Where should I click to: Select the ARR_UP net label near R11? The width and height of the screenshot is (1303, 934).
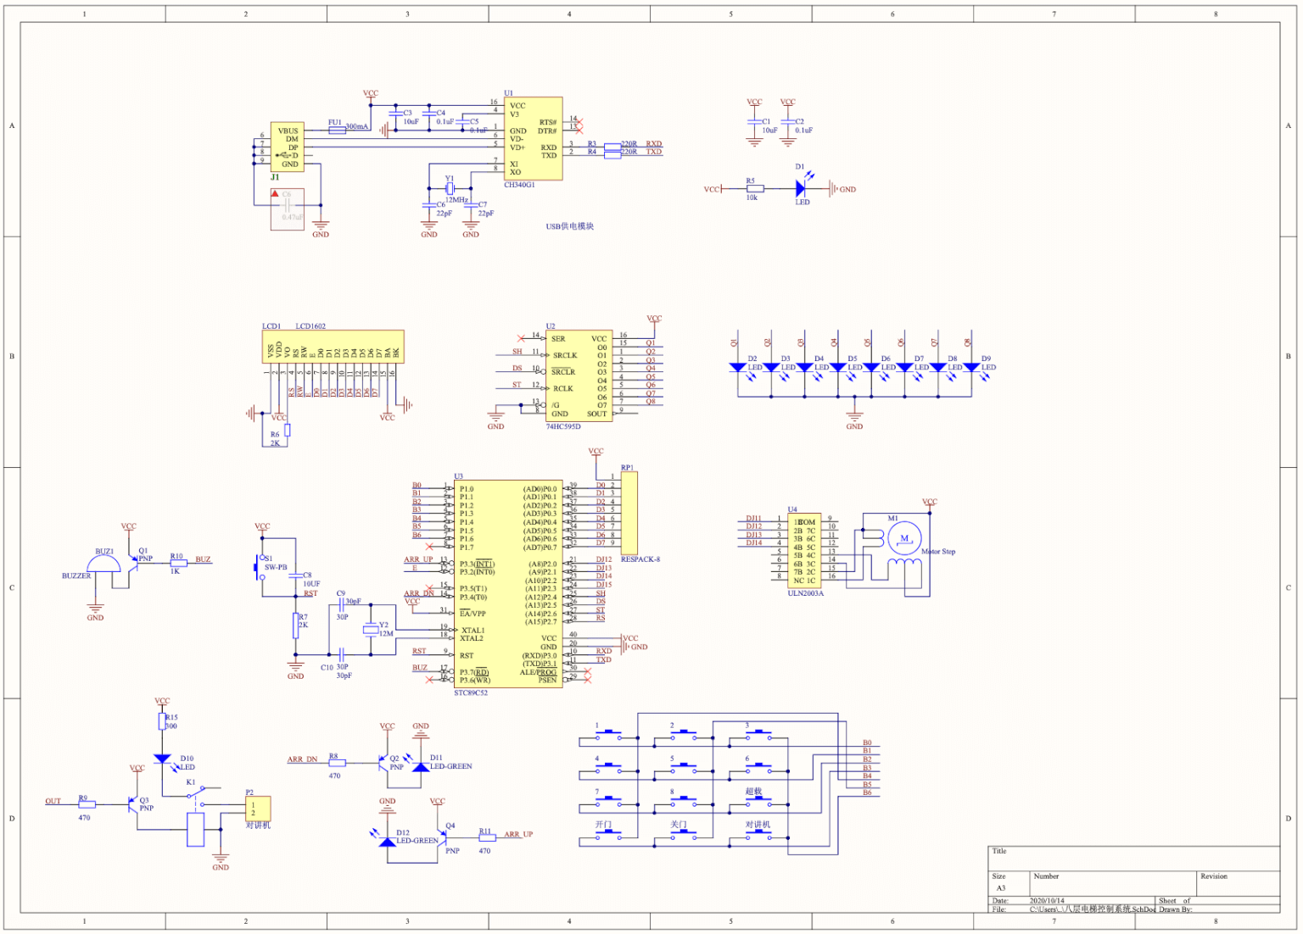pyautogui.click(x=518, y=835)
